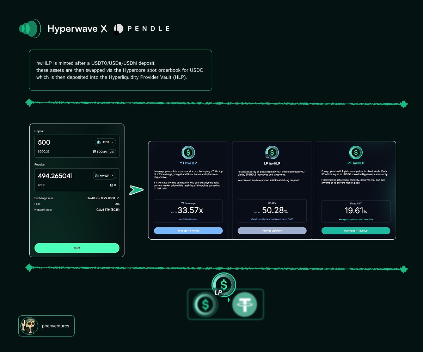Click Purchase PT hwHLP button

click(356, 231)
